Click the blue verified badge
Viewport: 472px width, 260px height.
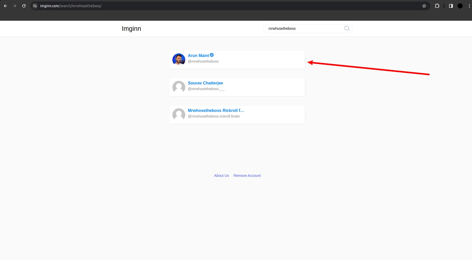pos(212,55)
